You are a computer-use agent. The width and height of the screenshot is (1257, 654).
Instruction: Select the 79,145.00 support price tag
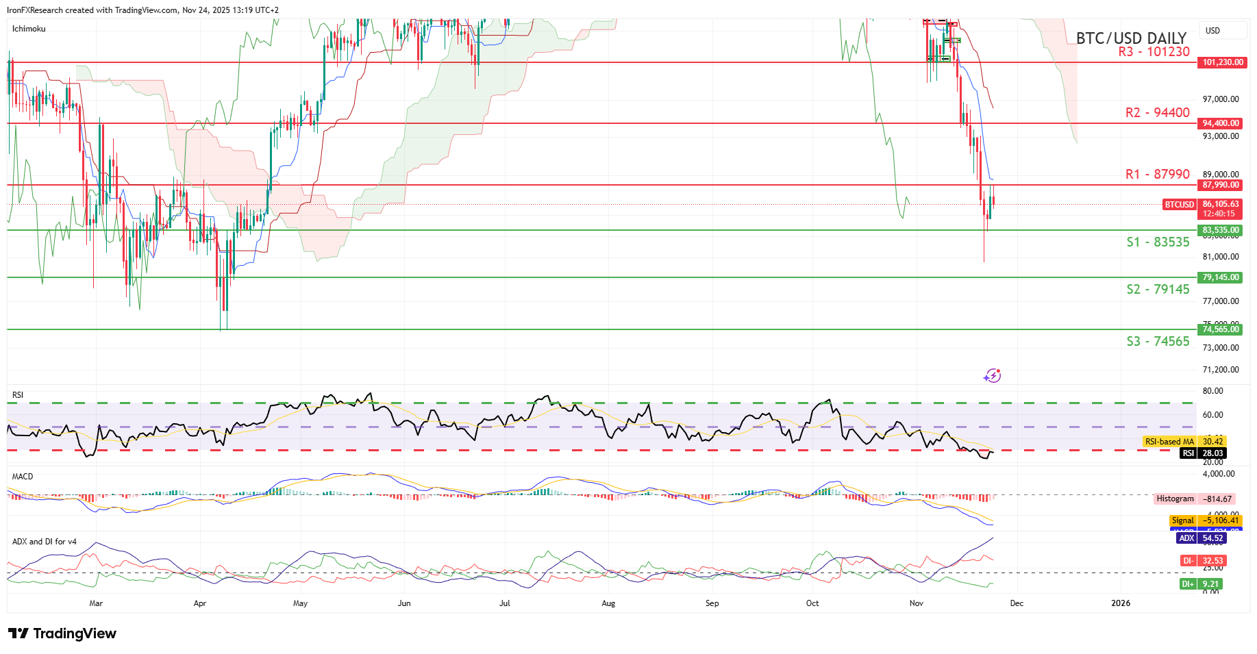[x=1221, y=277]
